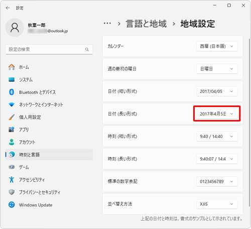
Task: Click the 設定の検索 search field
Action: (x=49, y=49)
